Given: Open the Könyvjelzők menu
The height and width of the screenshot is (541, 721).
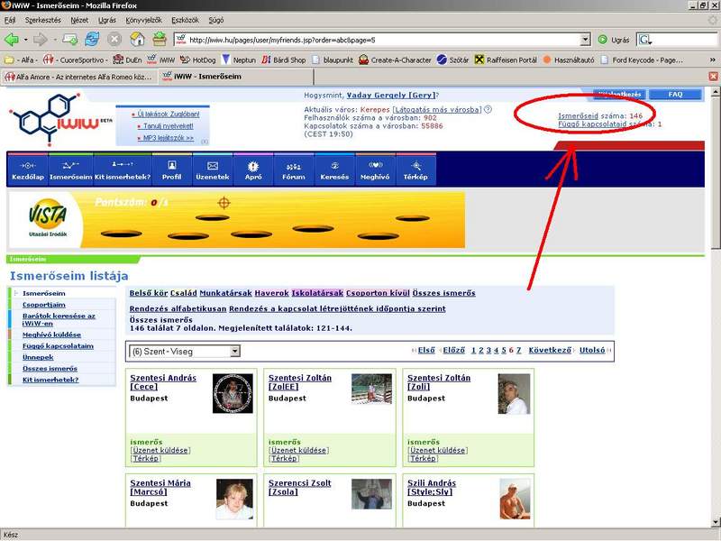Looking at the screenshot, I should [143, 20].
